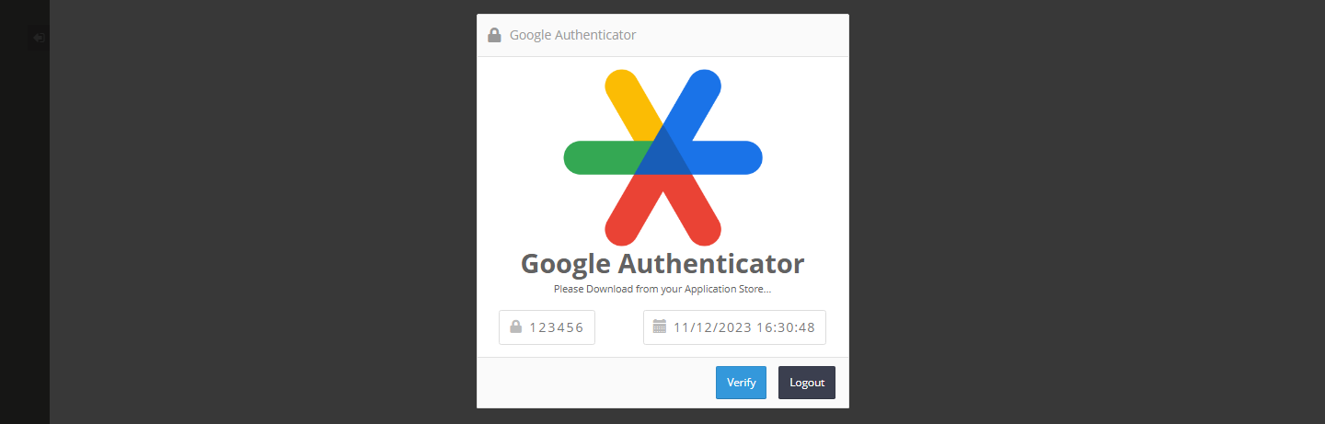Click the dimmed sidebar collapse arrow icon
The width and height of the screenshot is (1325, 424).
click(x=39, y=38)
